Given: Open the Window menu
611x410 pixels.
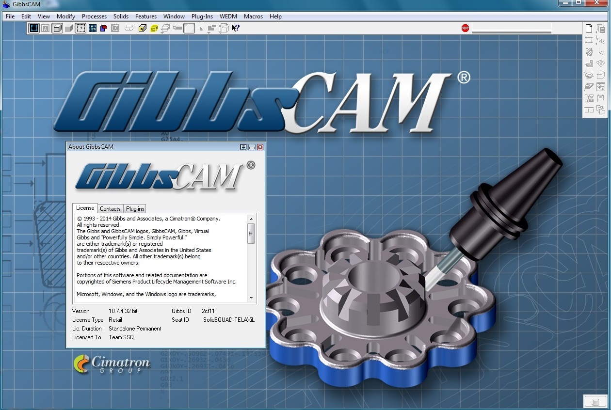Looking at the screenshot, I should (174, 16).
